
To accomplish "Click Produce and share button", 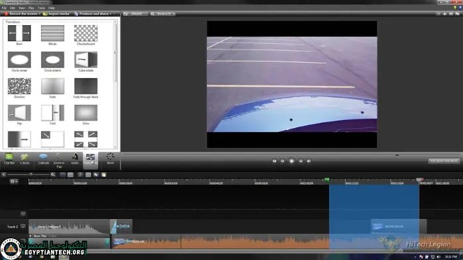I will coord(92,14).
